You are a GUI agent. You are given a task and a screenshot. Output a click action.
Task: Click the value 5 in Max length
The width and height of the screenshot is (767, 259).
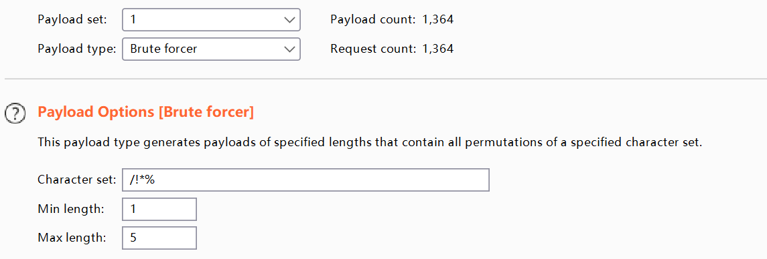point(133,238)
